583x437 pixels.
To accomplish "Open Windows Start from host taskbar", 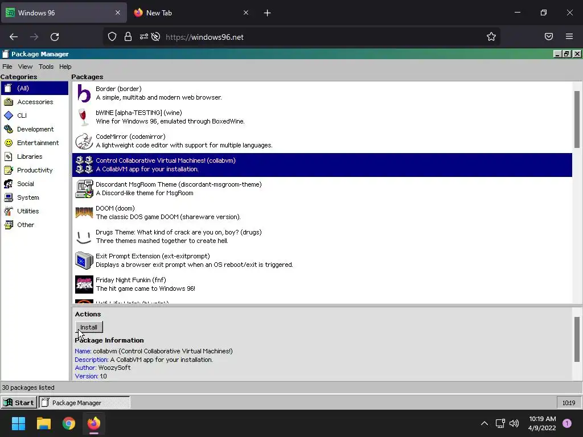I will (18, 423).
